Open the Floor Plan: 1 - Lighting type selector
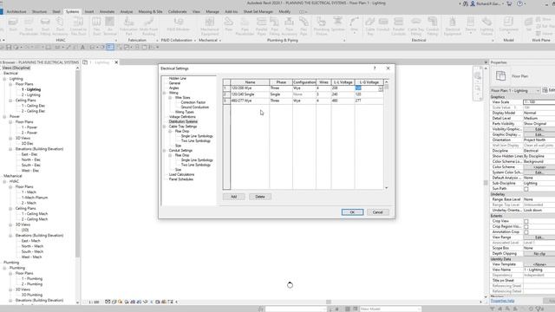Viewport: 555px width, 312px height. tap(515, 90)
